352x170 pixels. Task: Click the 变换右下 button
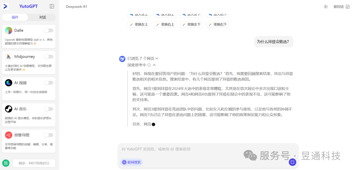[x=217, y=24]
